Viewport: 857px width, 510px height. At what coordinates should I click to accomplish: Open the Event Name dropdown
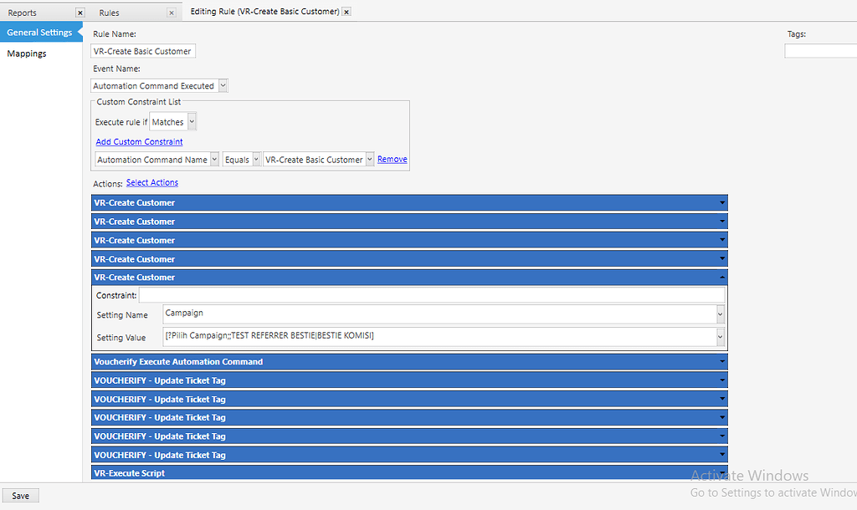[x=222, y=85]
